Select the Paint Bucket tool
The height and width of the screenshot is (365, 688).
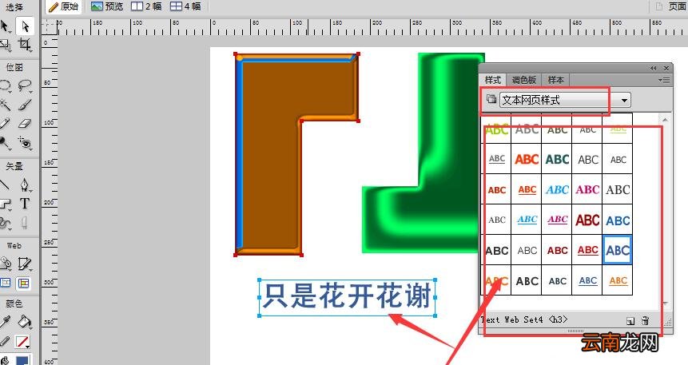click(x=25, y=323)
